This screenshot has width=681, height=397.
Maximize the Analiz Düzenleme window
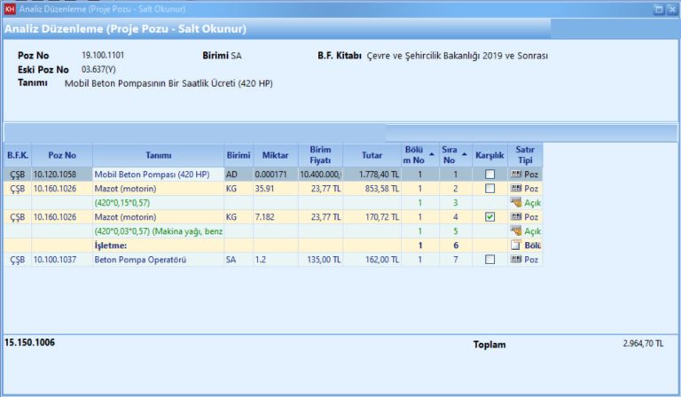pos(658,9)
